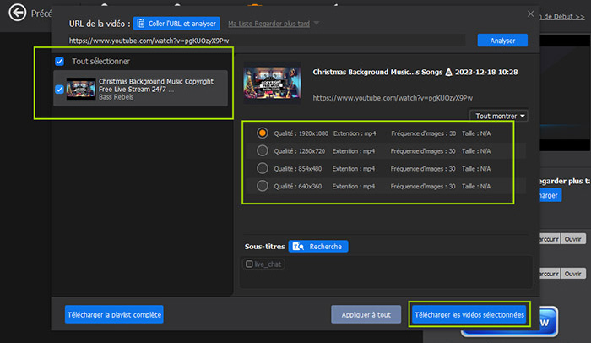Click Télécharger les vidéos sélectionnées
The width and height of the screenshot is (591, 343).
pyautogui.click(x=469, y=314)
